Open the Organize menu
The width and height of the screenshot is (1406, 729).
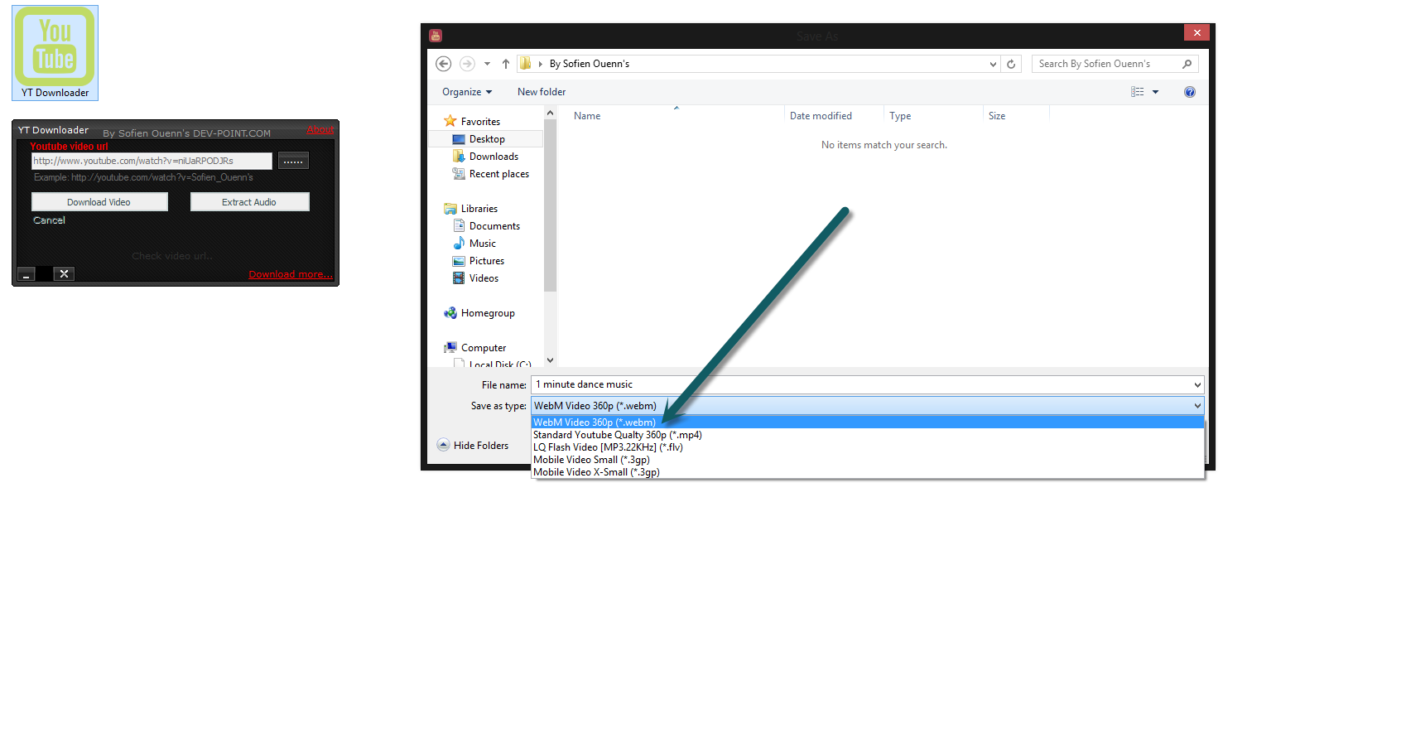pyautogui.click(x=467, y=92)
